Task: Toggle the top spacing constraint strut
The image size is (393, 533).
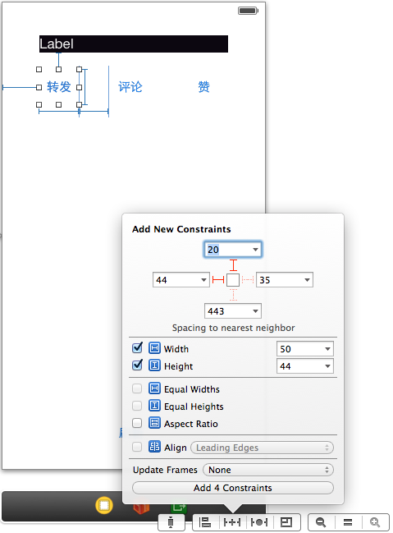Action: pos(233,265)
